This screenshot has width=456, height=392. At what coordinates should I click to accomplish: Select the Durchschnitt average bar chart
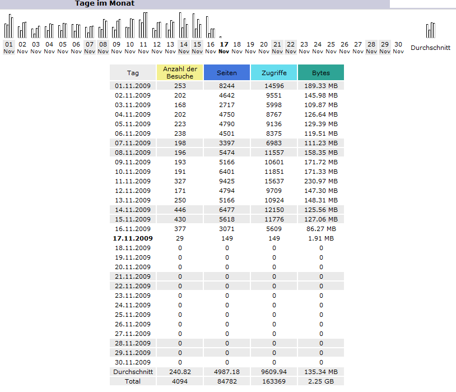tap(430, 30)
